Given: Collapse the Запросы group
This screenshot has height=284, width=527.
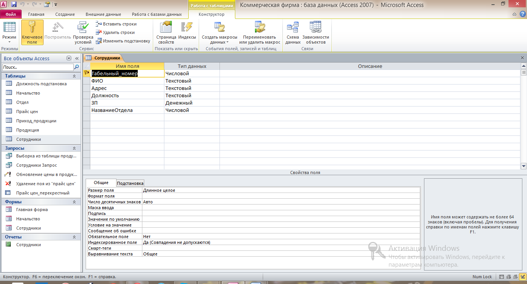Looking at the screenshot, I should point(74,148).
